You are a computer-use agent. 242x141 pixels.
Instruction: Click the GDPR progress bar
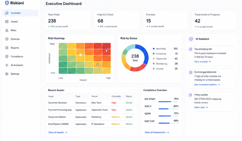coord(168,116)
